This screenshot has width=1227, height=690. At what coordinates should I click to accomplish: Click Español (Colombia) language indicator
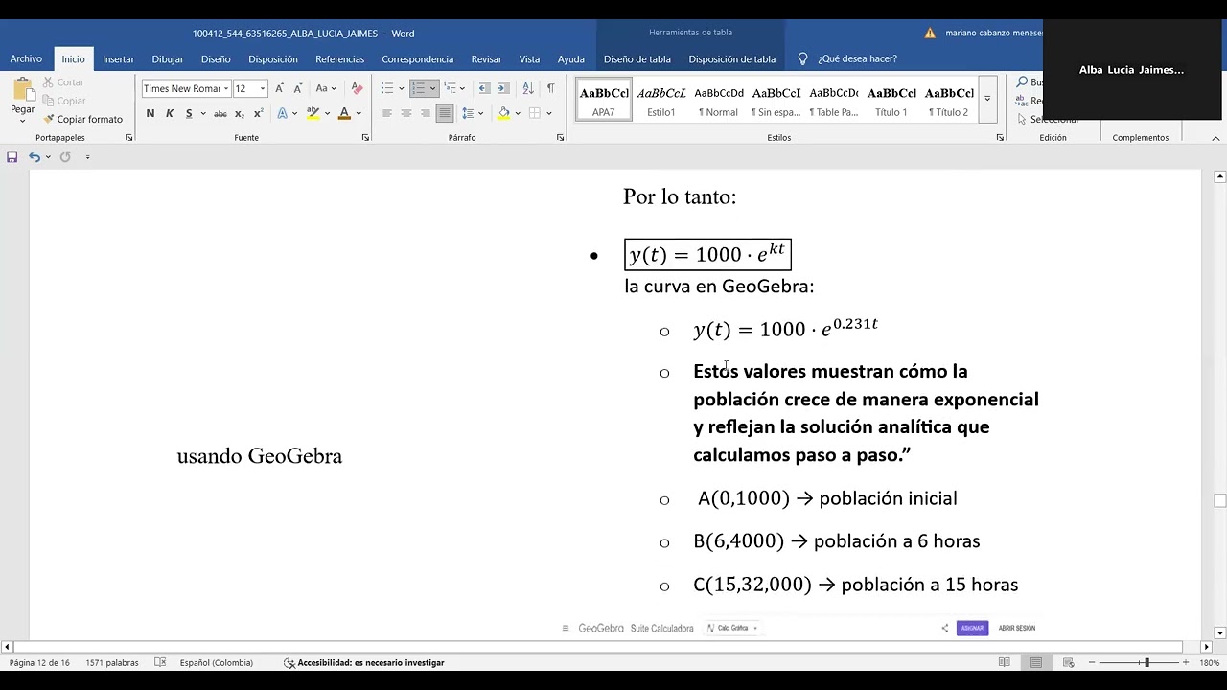click(x=217, y=662)
